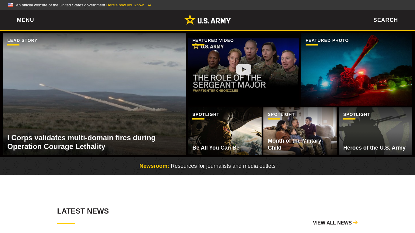Image resolution: width=415 pixels, height=233 pixels.
Task: Expand the government banner chevron
Action: click(149, 5)
